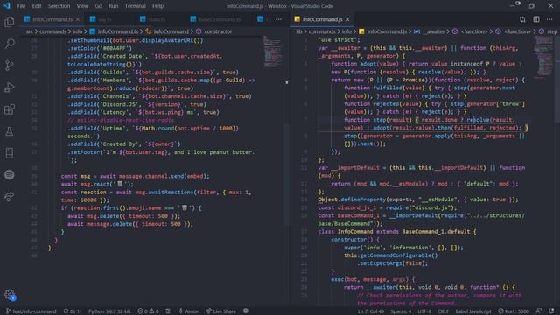Open the Edit menu
The height and width of the screenshot is (315, 560).
37,6
